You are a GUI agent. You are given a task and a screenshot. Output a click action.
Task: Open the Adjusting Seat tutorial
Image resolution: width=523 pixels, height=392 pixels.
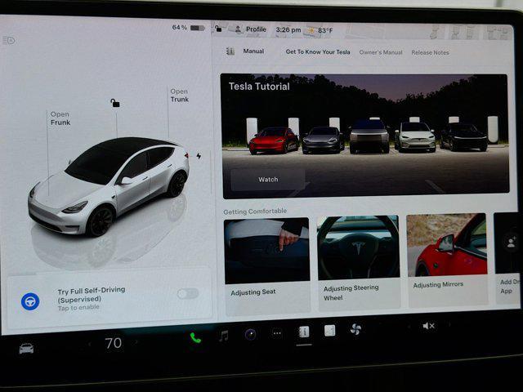tap(267, 265)
